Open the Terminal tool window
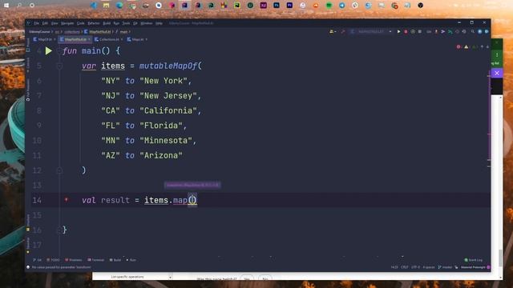Screen dimensions: 513x288 click(95, 260)
